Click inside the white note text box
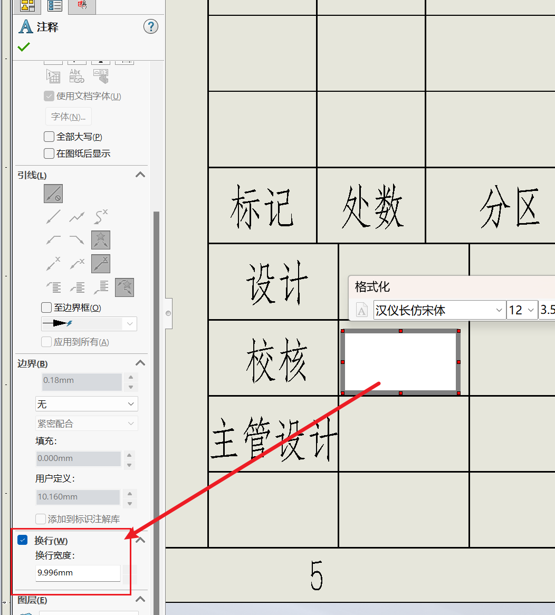555x615 pixels. click(400, 362)
